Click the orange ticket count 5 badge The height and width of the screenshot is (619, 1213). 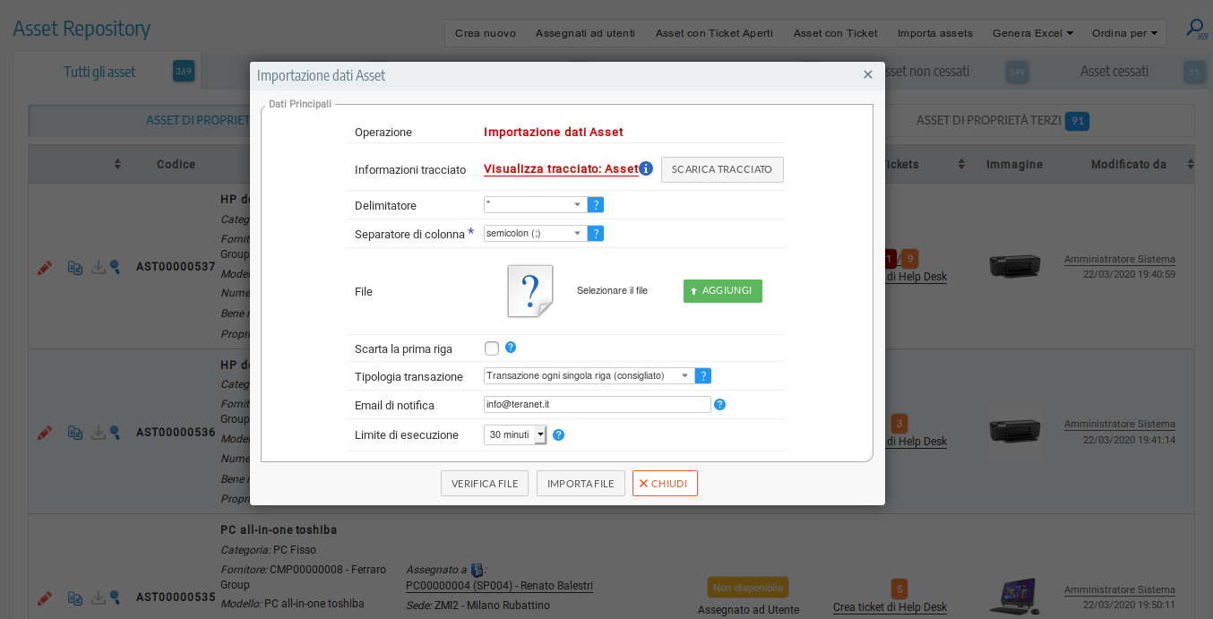tap(899, 589)
